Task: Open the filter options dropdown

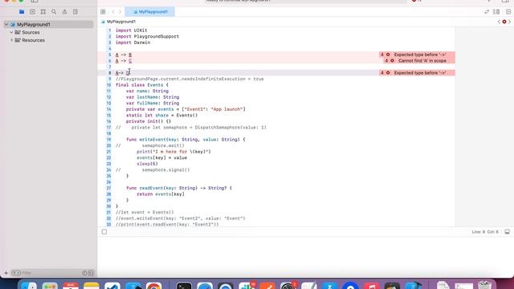Action: [16, 273]
